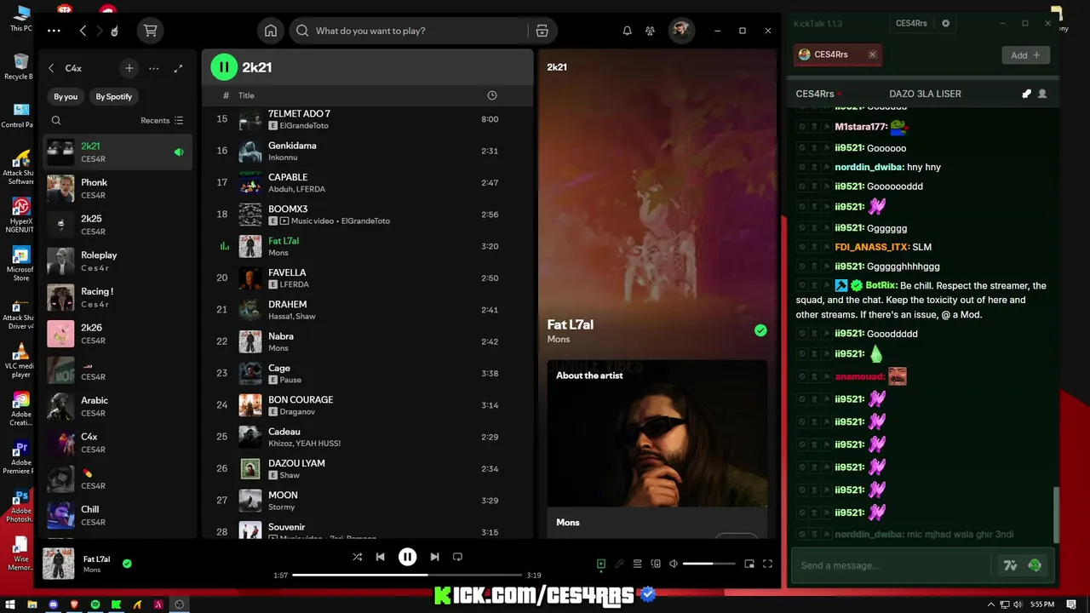Open KickTalk chat message input
Viewport: 1090px width, 613px height.
click(x=891, y=565)
